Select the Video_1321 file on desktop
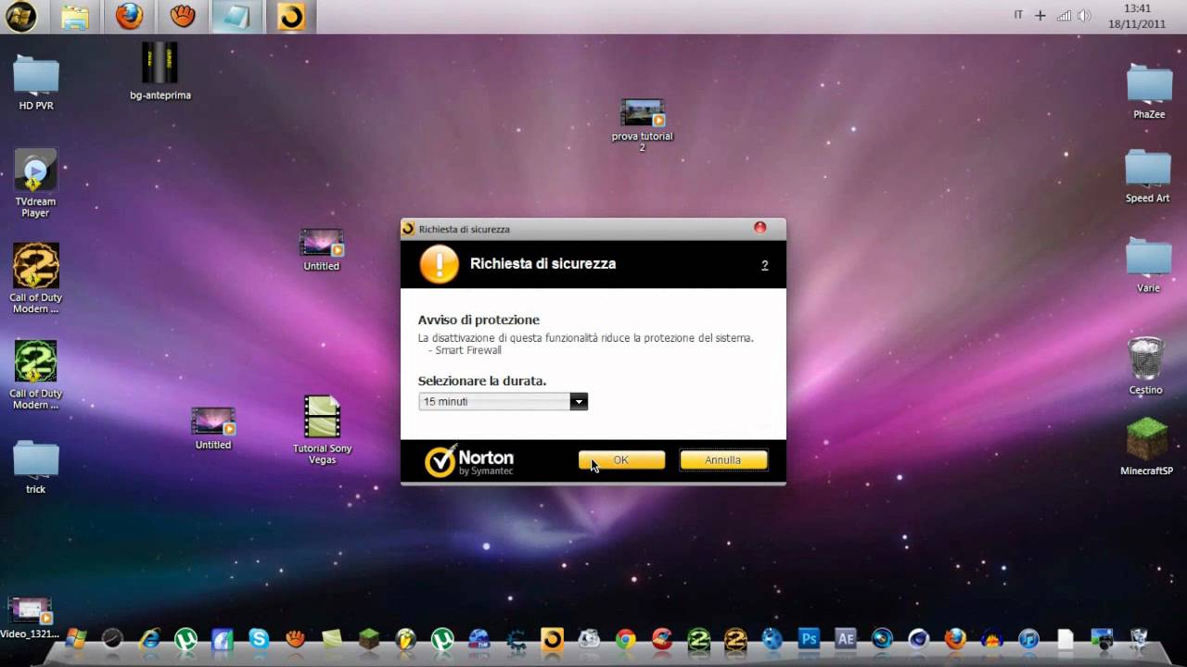Viewport: 1187px width, 667px height. click(x=30, y=618)
